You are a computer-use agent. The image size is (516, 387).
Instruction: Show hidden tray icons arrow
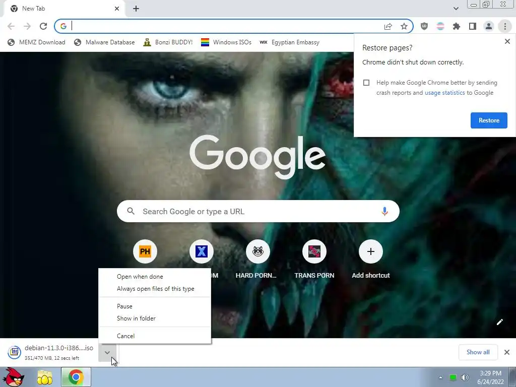tap(440, 377)
